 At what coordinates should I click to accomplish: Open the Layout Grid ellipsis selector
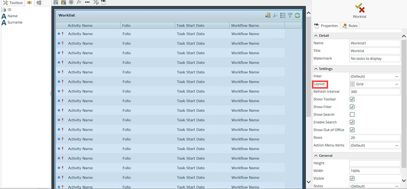[x=397, y=84]
